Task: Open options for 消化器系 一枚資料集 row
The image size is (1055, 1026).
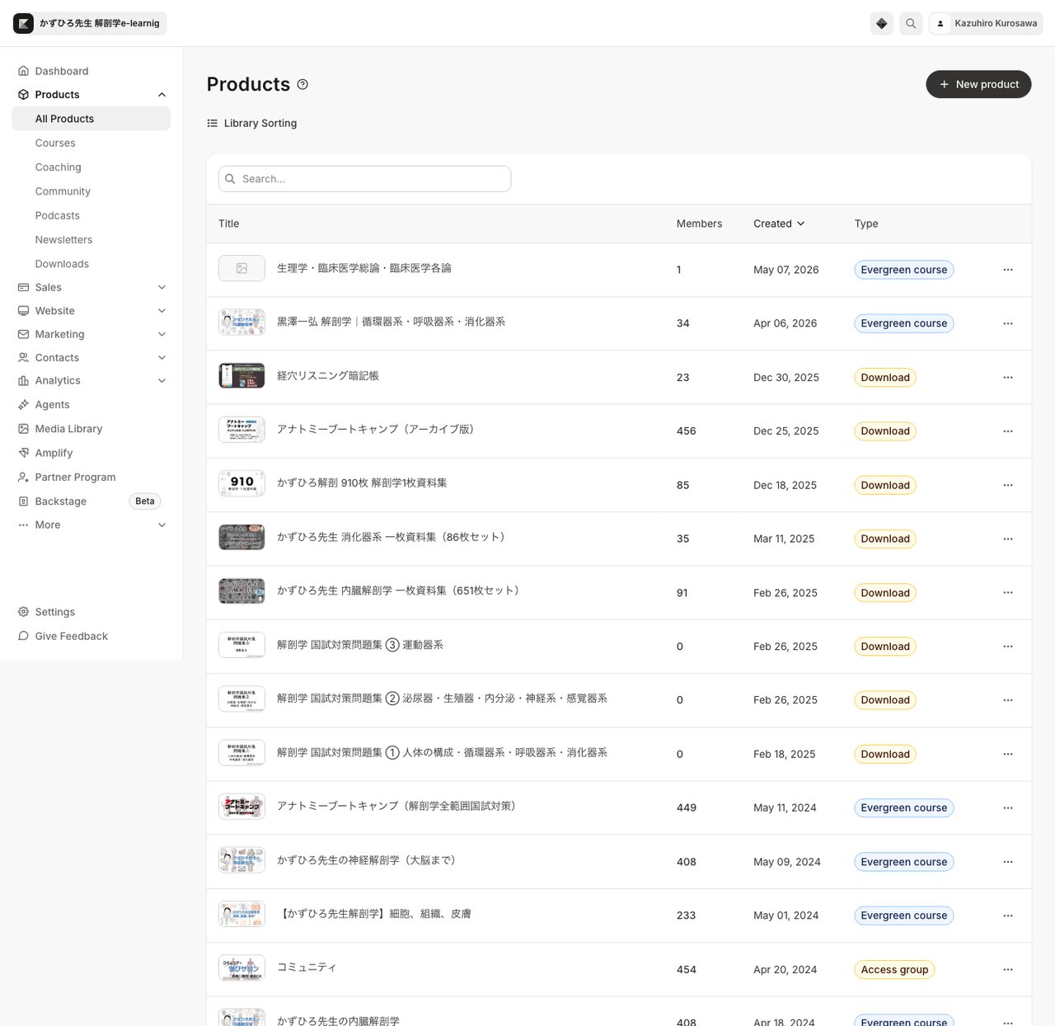Action: coord(1008,539)
